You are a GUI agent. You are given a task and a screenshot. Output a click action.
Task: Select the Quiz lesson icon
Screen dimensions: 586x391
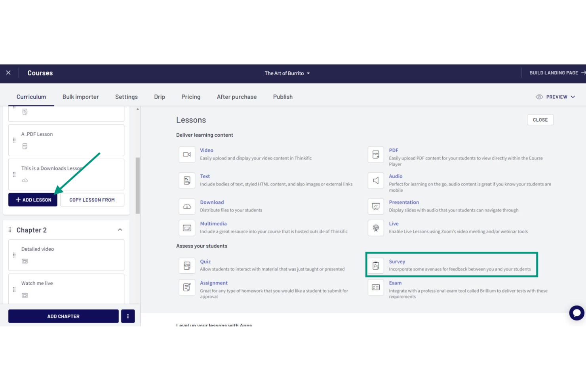187,265
